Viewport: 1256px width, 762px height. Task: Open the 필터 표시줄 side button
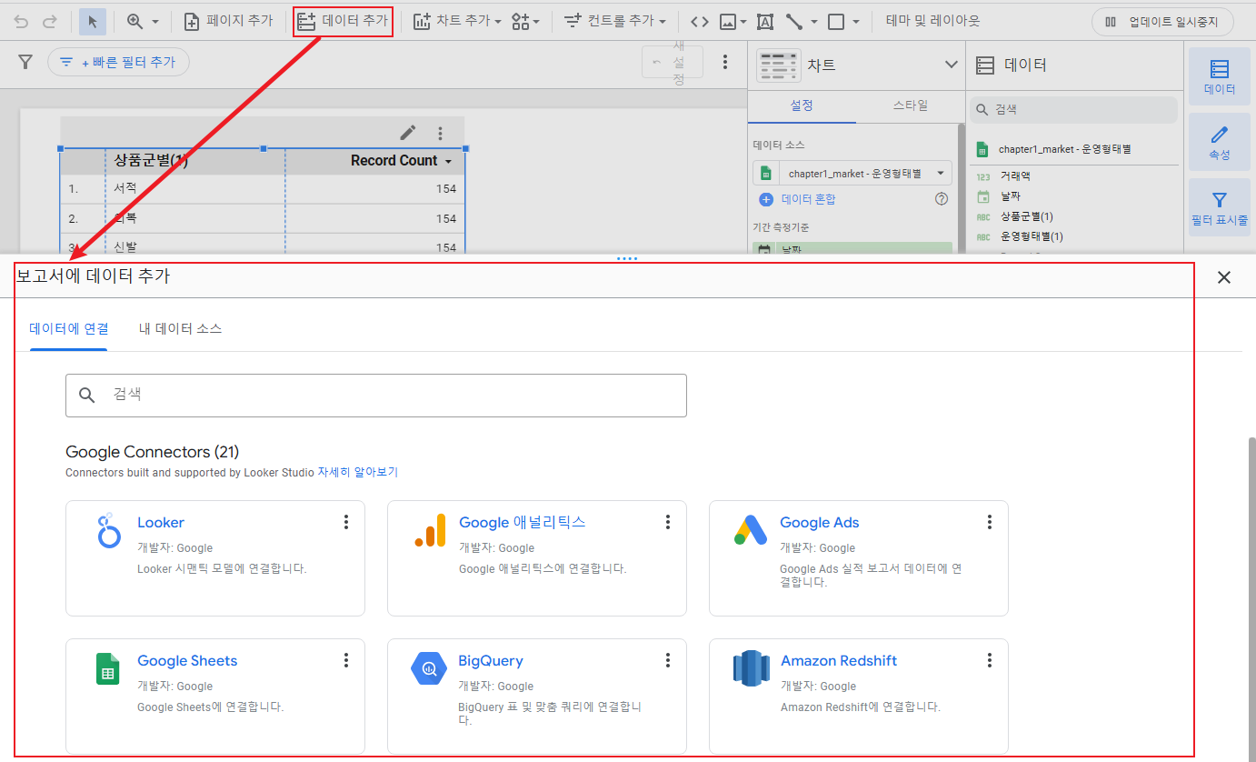[1219, 207]
